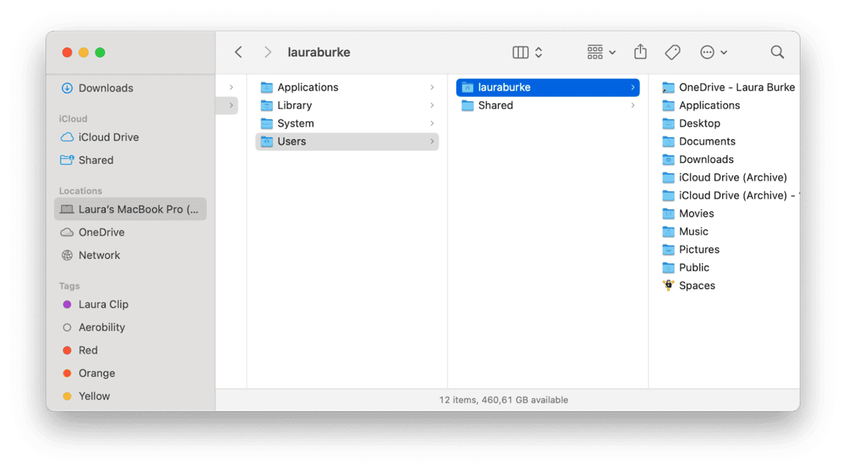Click the Share icon in the toolbar

coord(640,52)
